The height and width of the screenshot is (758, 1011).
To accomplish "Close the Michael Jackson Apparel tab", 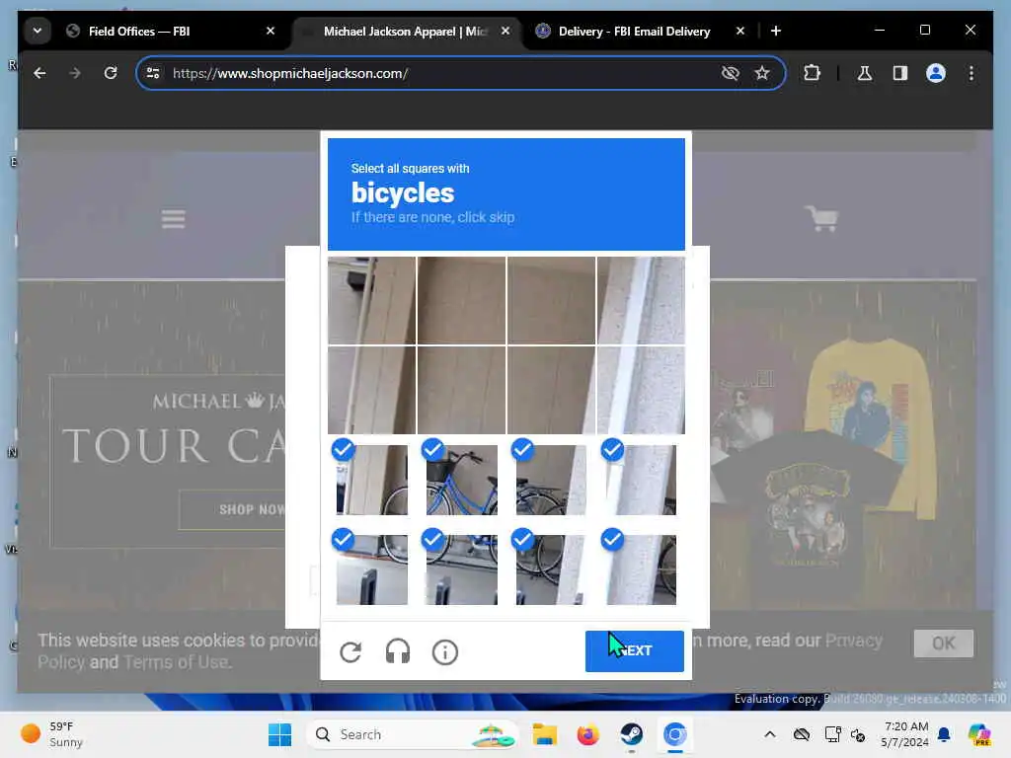I will (505, 31).
